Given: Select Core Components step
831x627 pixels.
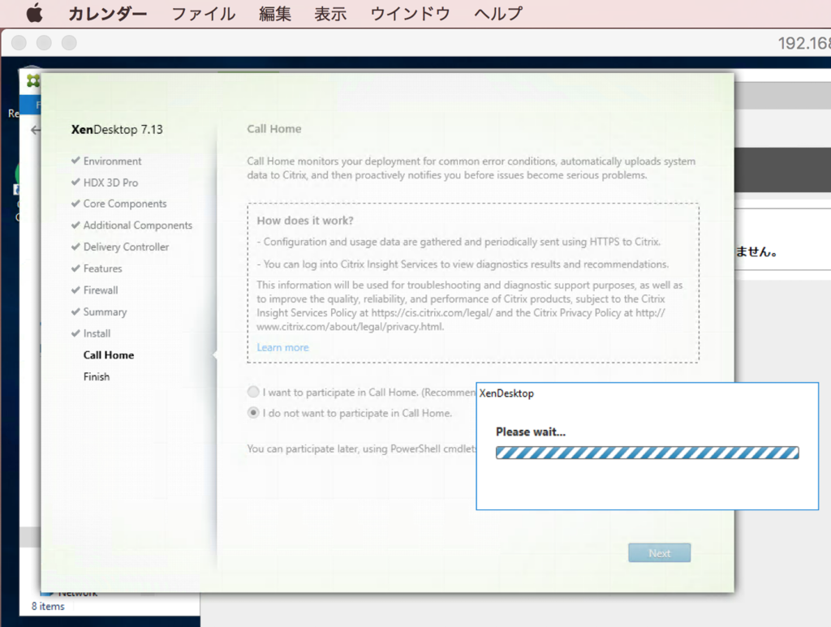Looking at the screenshot, I should 125,204.
